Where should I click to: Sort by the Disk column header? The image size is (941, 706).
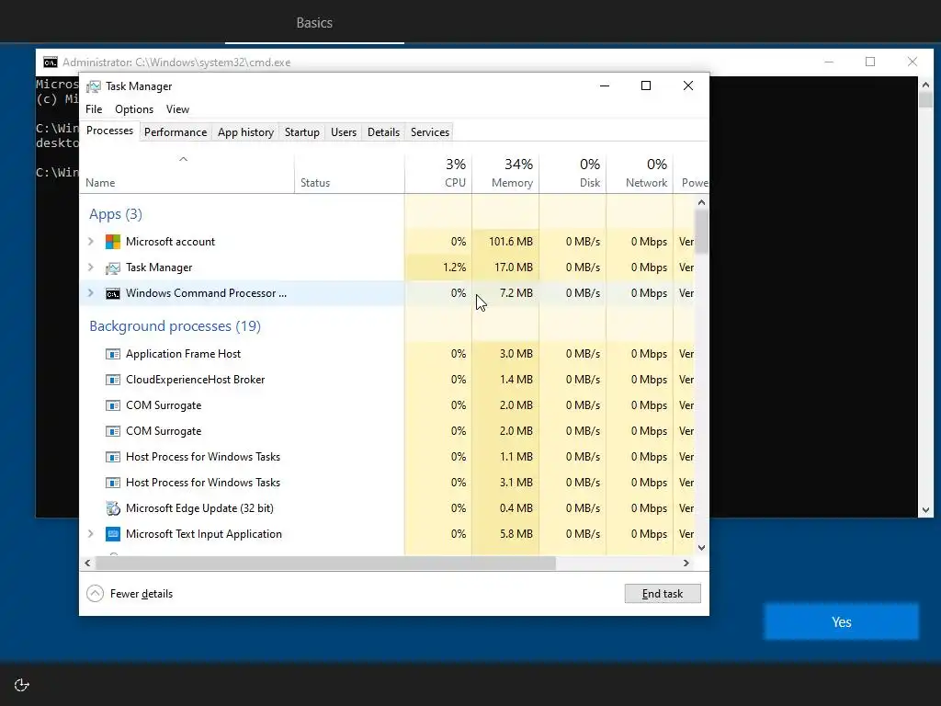tap(573, 173)
